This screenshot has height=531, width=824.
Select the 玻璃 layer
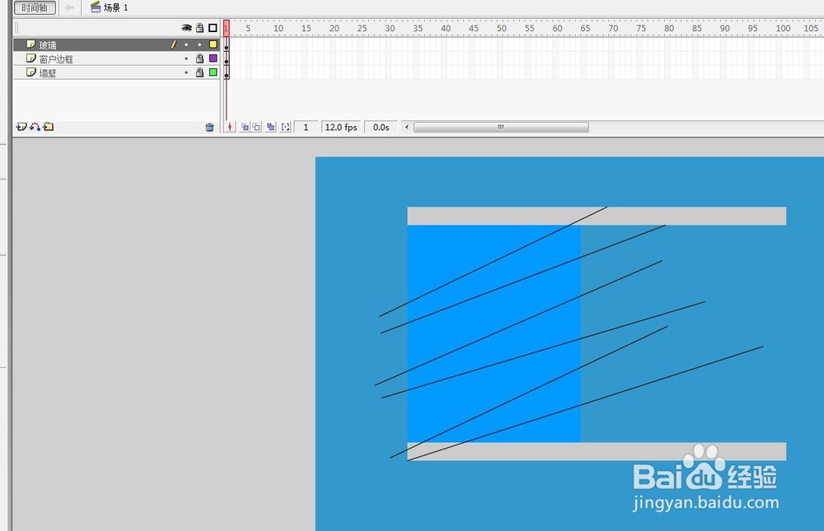click(x=117, y=44)
